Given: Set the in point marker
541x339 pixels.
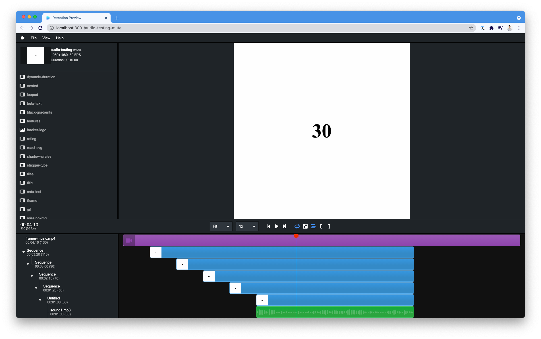Looking at the screenshot, I should (321, 226).
